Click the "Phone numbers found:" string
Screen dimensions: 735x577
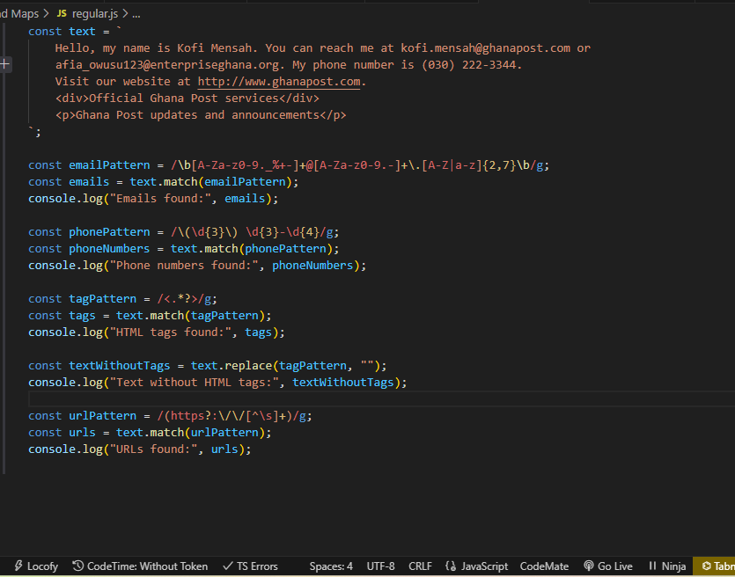click(x=184, y=266)
